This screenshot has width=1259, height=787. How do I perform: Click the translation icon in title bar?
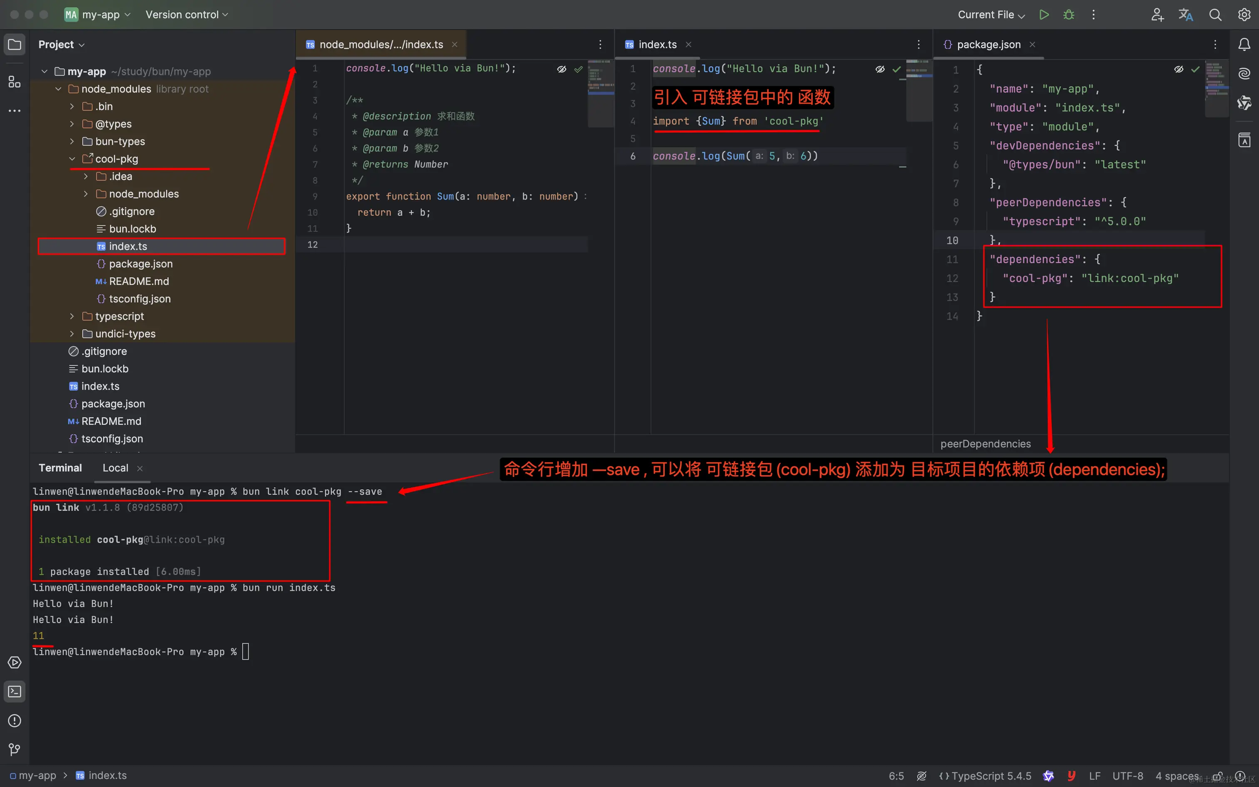click(x=1186, y=15)
